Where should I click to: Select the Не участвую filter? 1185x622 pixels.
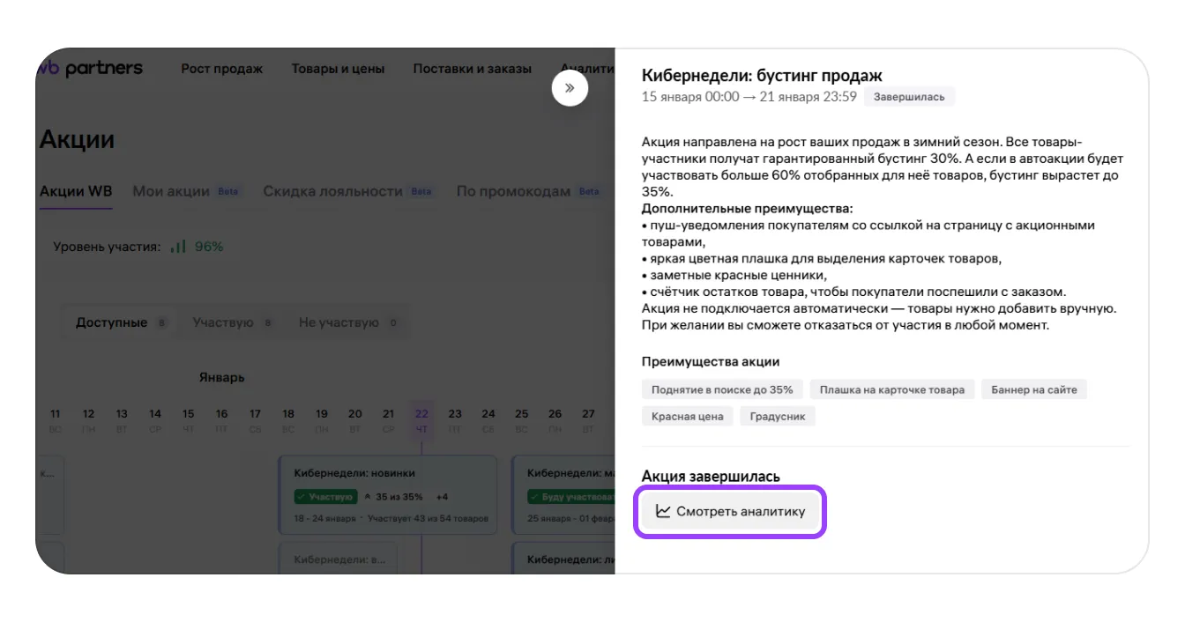pyautogui.click(x=339, y=322)
